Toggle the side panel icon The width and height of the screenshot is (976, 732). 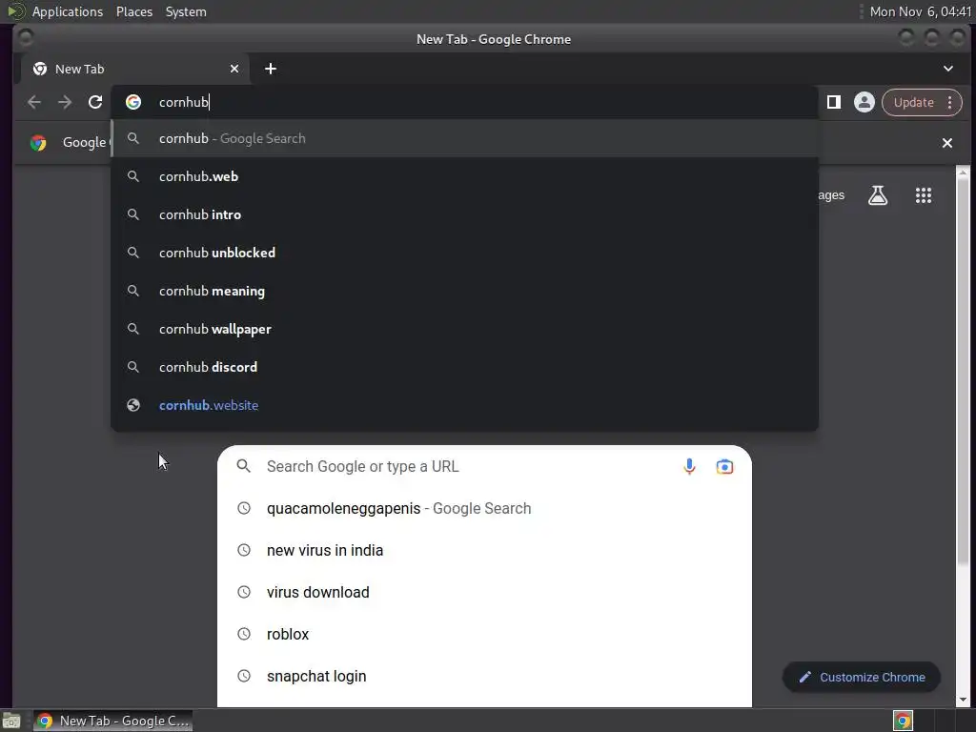click(833, 102)
